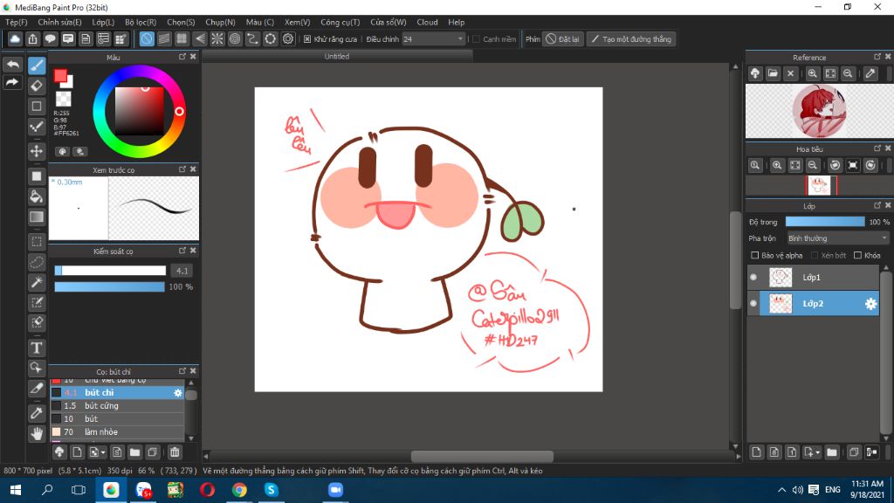
Task: Zoom in on the Reference image
Action: tap(813, 73)
